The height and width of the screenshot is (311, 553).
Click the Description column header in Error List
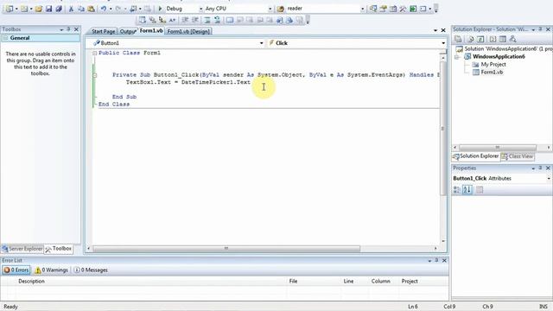[x=151, y=282]
